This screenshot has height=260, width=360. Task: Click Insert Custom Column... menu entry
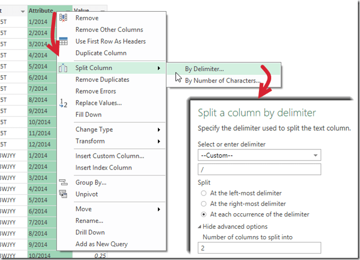click(x=110, y=156)
